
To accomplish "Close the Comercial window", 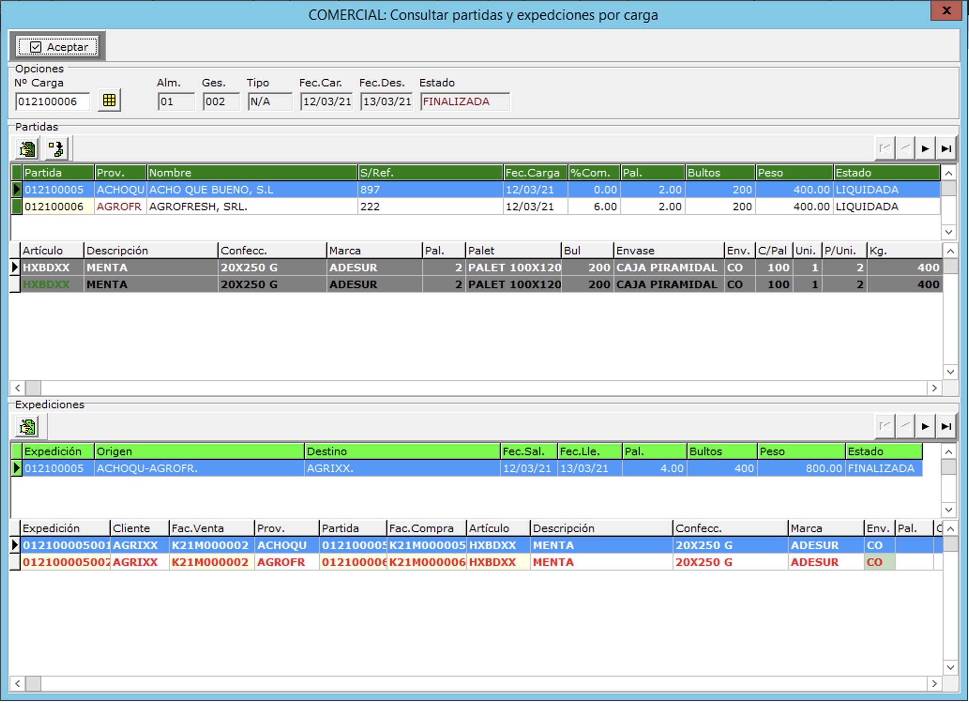I will (x=946, y=10).
